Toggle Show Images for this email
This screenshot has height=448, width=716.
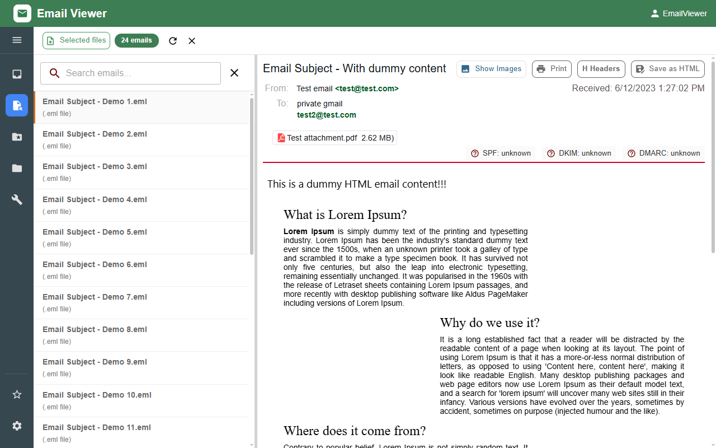(x=492, y=69)
